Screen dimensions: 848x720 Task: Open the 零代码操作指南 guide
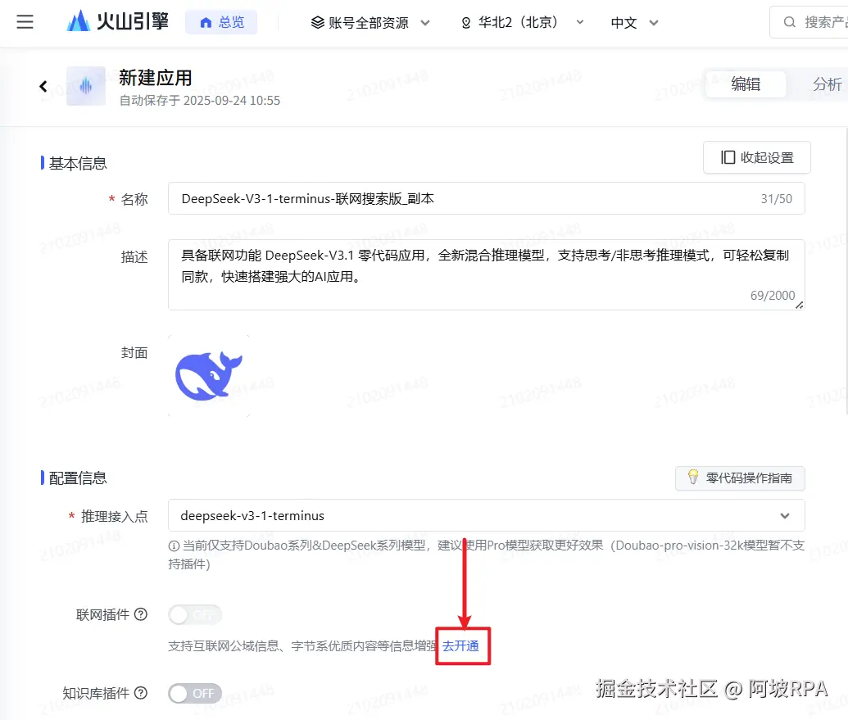(x=740, y=478)
